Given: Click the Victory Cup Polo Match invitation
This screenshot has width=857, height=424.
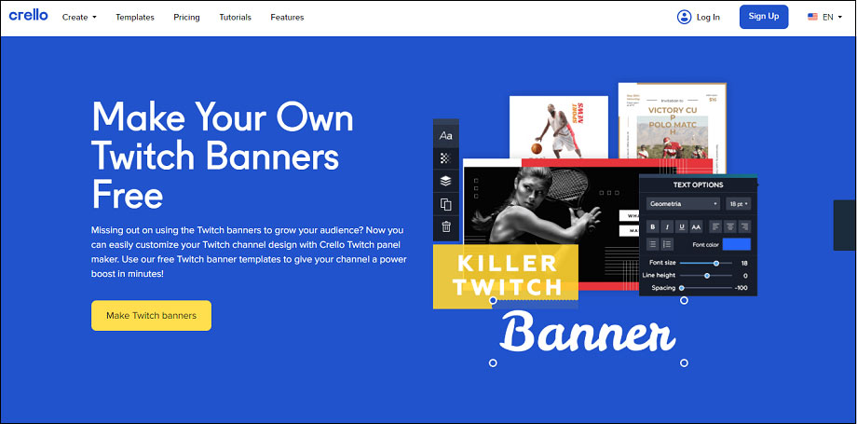Looking at the screenshot, I should click(x=673, y=128).
